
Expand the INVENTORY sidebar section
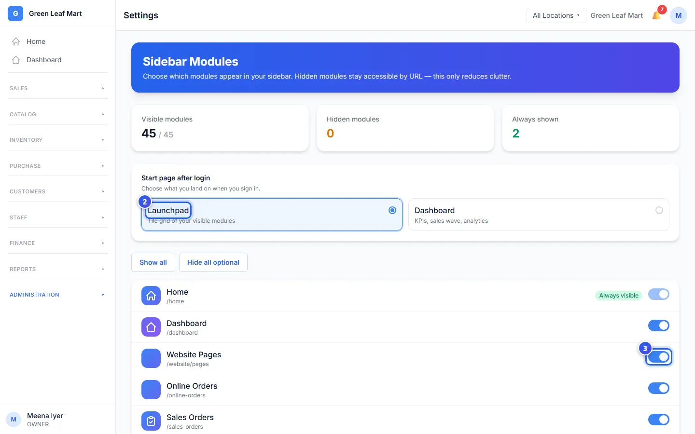coord(57,140)
